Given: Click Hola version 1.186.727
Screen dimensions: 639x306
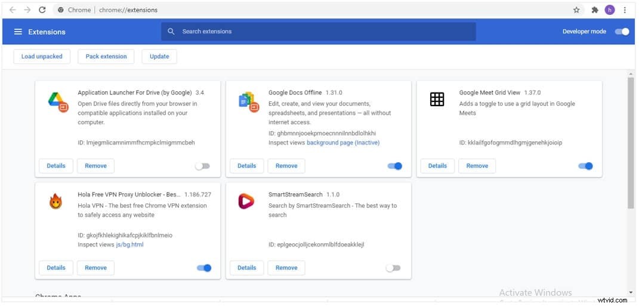Looking at the screenshot, I should click(197, 194).
